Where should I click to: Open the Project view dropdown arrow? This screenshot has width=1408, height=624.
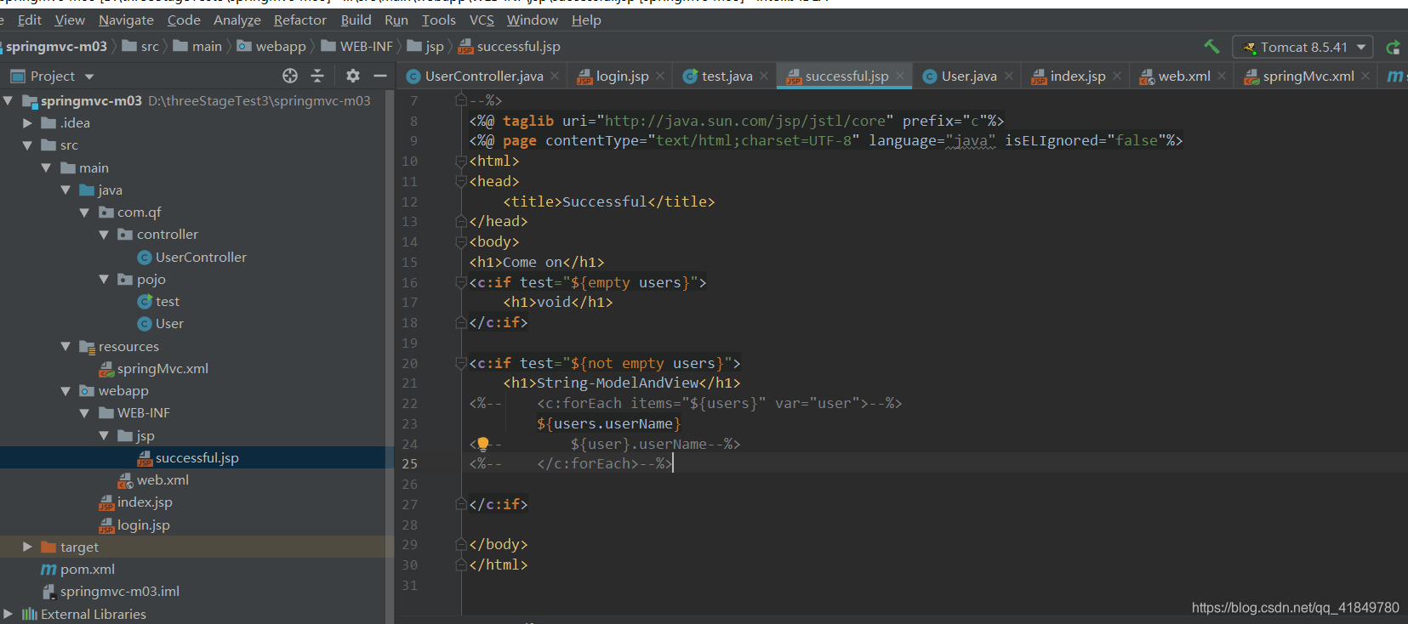89,77
